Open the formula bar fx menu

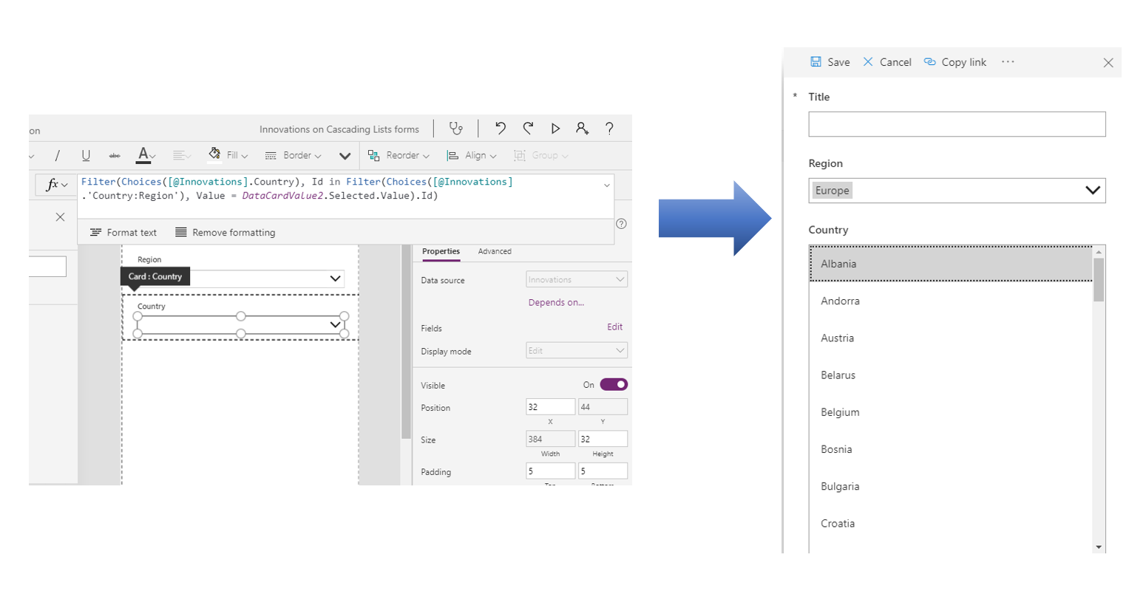tap(55, 182)
